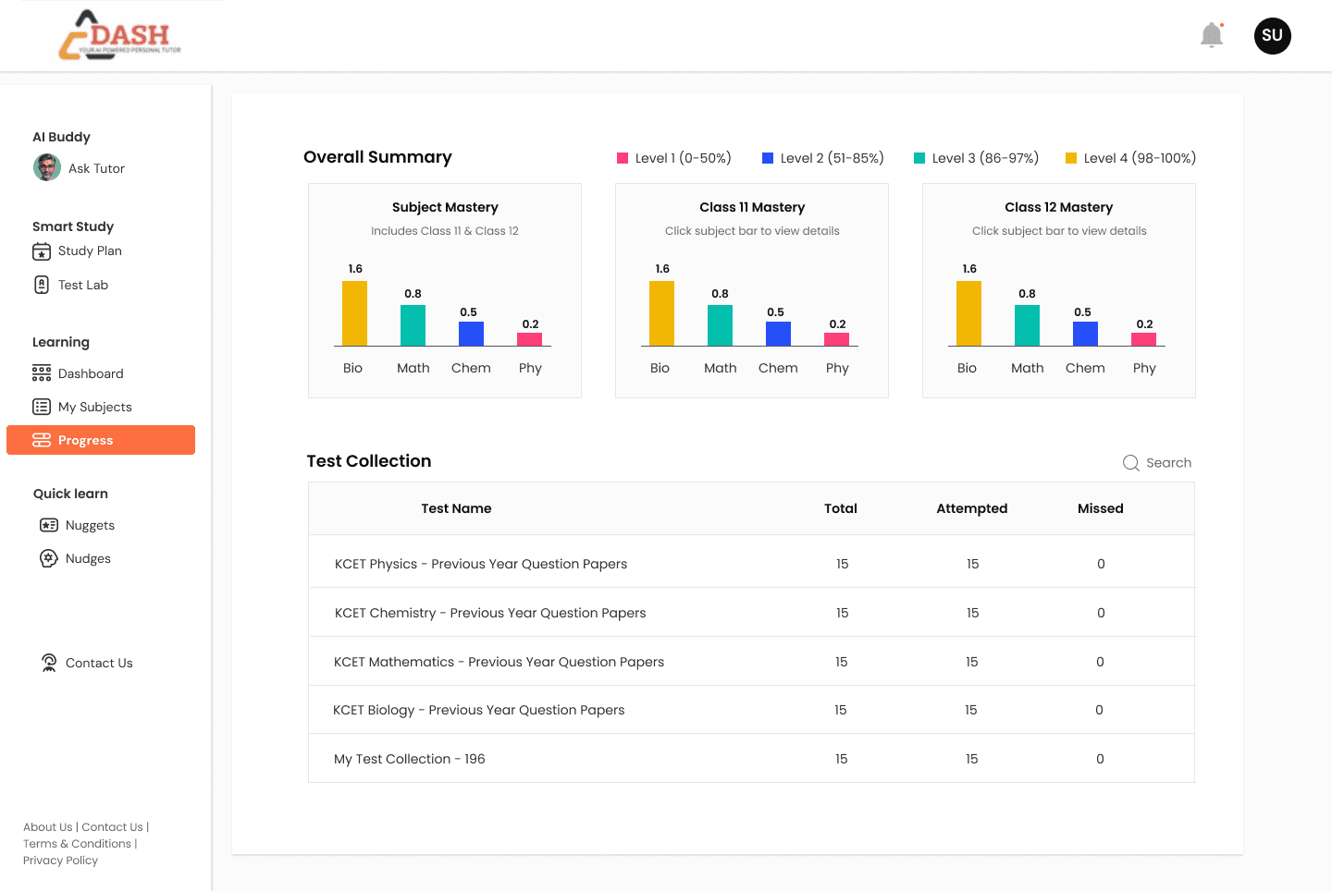Viewport: 1332px width, 891px height.
Task: Open the Privacy Policy link
Action: (x=60, y=860)
